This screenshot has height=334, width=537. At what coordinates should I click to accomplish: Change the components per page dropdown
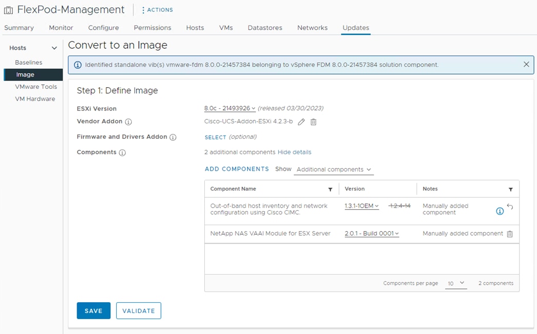[x=456, y=283]
